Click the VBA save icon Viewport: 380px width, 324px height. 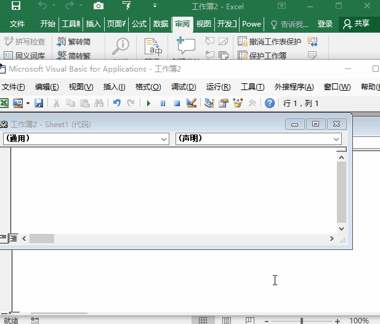click(39, 103)
